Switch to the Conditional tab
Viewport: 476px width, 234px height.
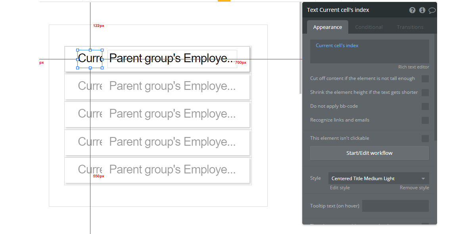[x=369, y=27]
